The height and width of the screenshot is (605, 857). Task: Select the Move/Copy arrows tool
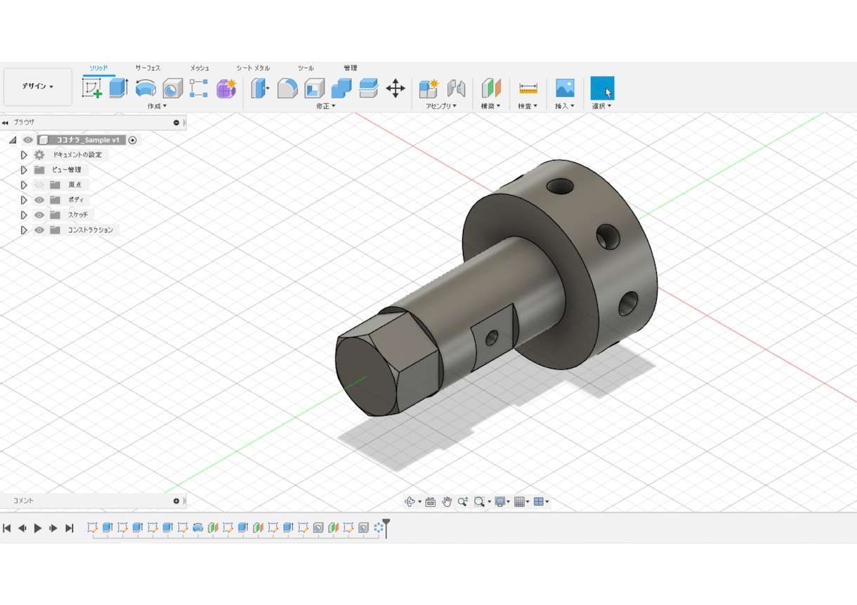pyautogui.click(x=395, y=88)
